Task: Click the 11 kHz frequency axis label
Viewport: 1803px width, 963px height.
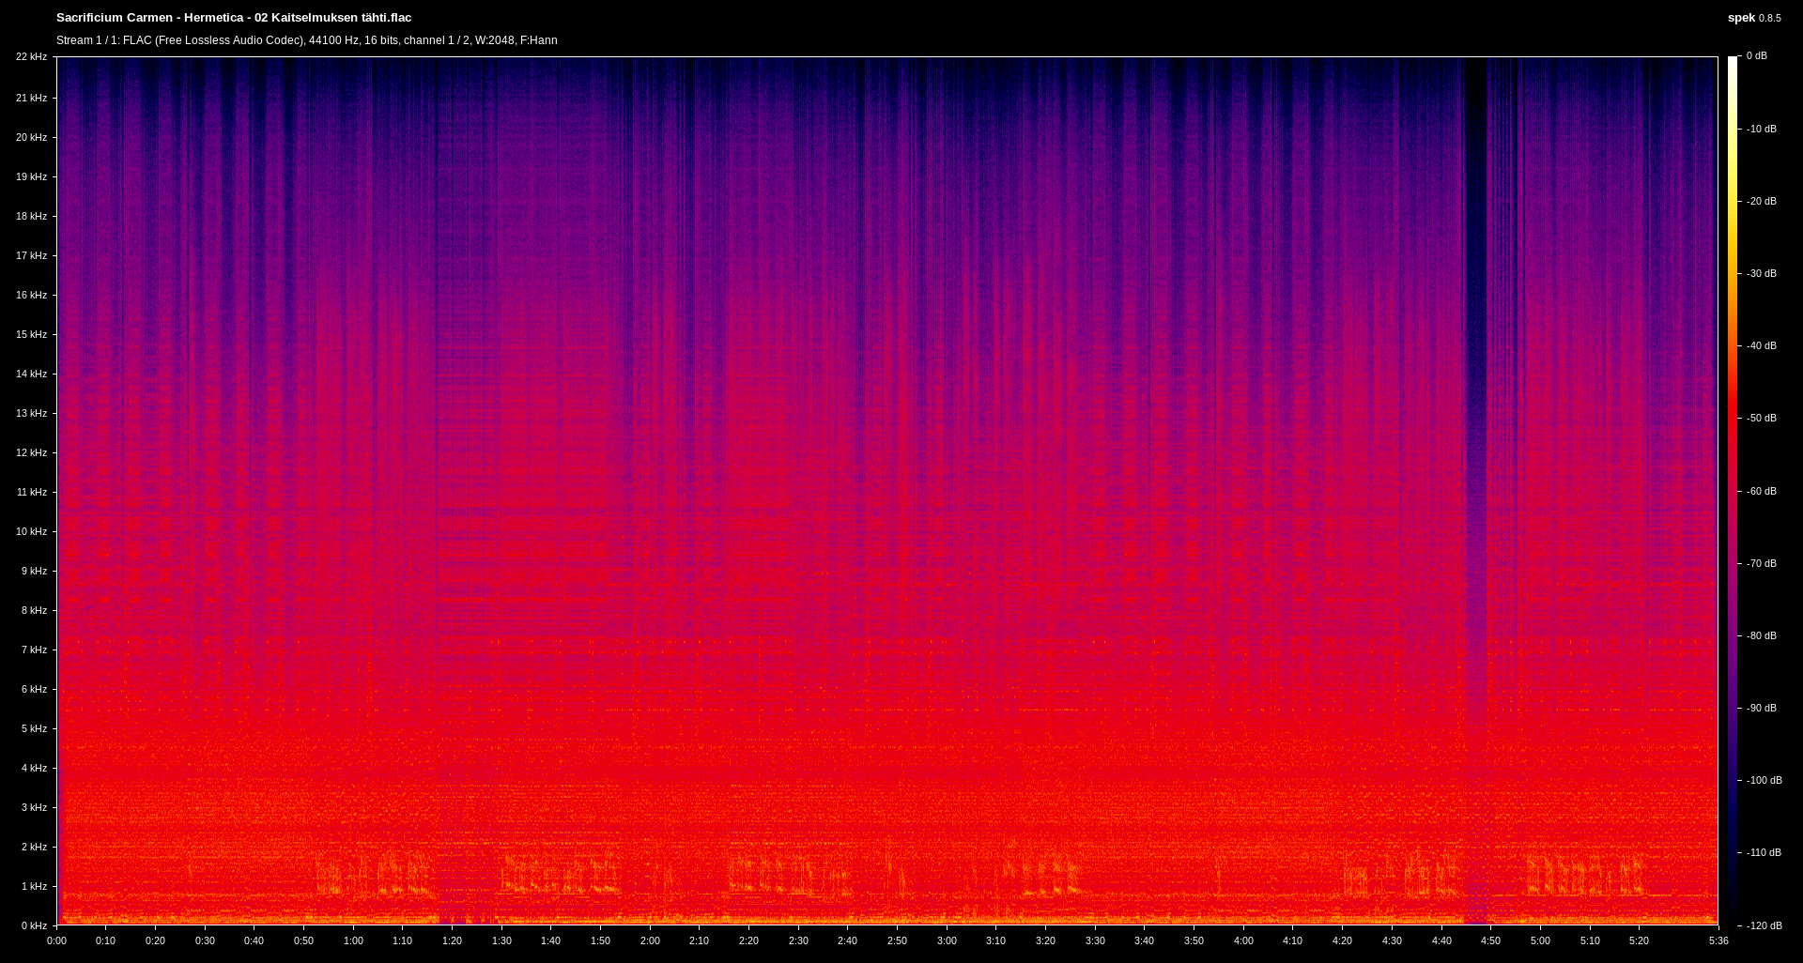Action: 31,492
